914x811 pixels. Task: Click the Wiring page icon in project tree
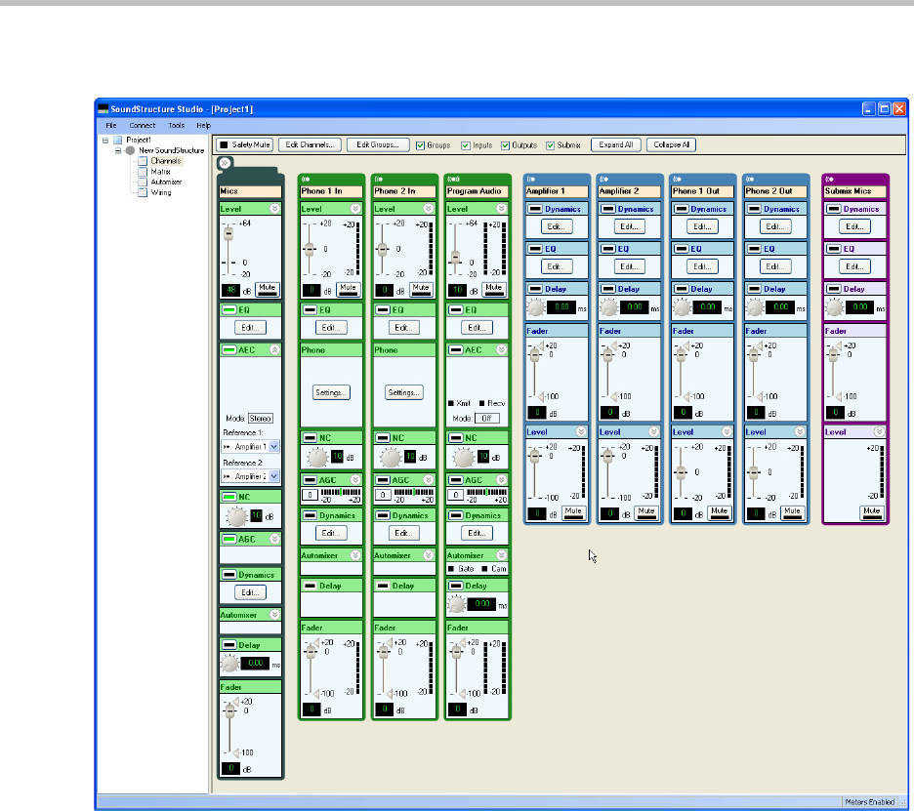(142, 192)
